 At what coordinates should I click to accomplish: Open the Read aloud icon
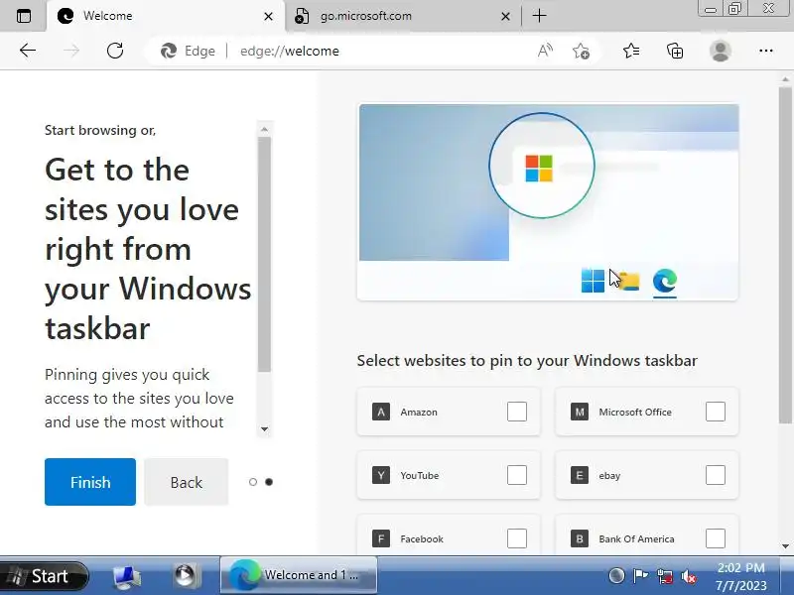click(x=545, y=51)
